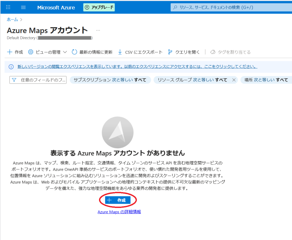
Task: Click the plus icon of toolbar 作成
Action: [10, 52]
